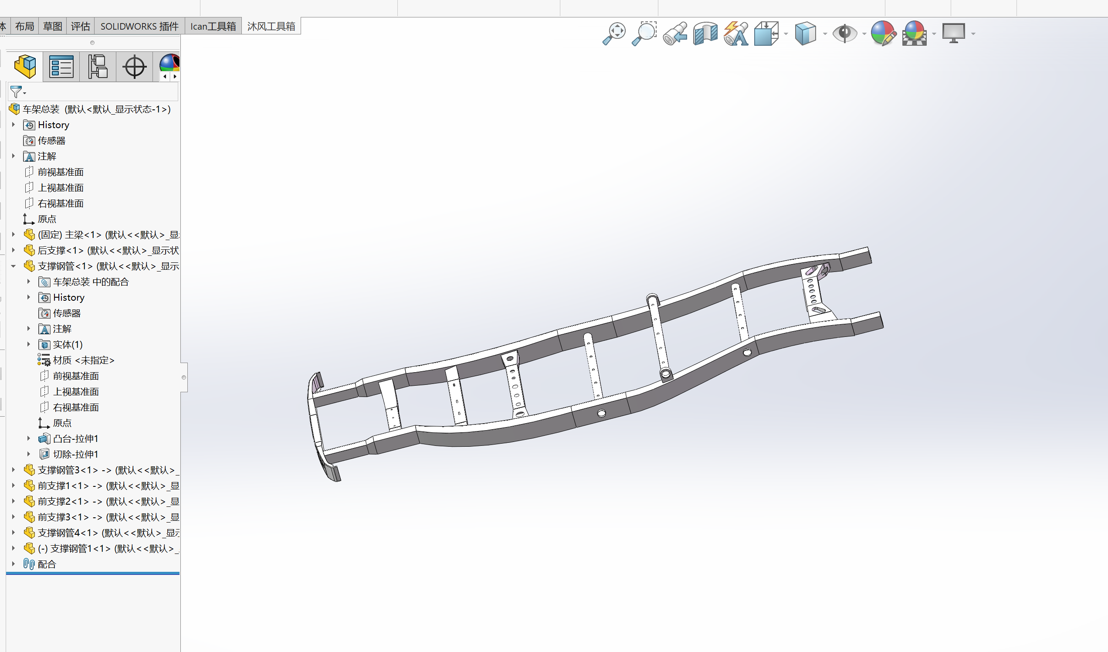Open the DisplayManager color sphere tab
Image resolution: width=1108 pixels, height=652 pixels.
click(169, 63)
